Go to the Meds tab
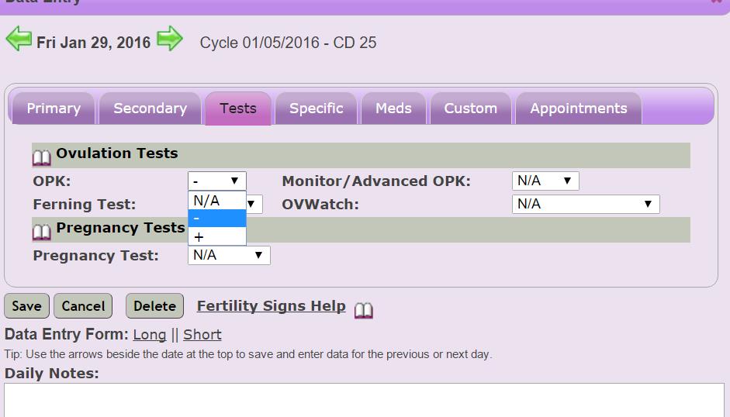The image size is (730, 417). pyautogui.click(x=393, y=109)
